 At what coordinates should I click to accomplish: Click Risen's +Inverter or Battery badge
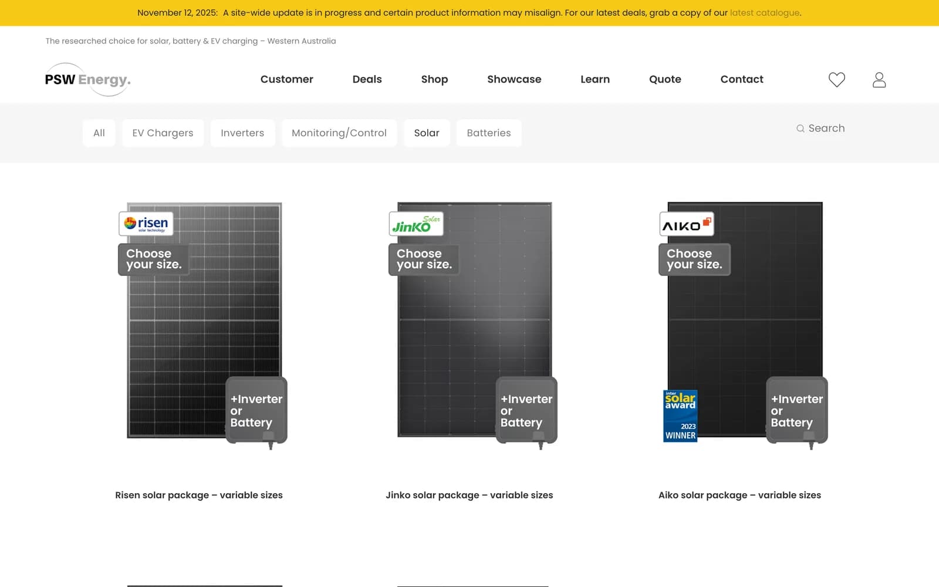pos(256,411)
